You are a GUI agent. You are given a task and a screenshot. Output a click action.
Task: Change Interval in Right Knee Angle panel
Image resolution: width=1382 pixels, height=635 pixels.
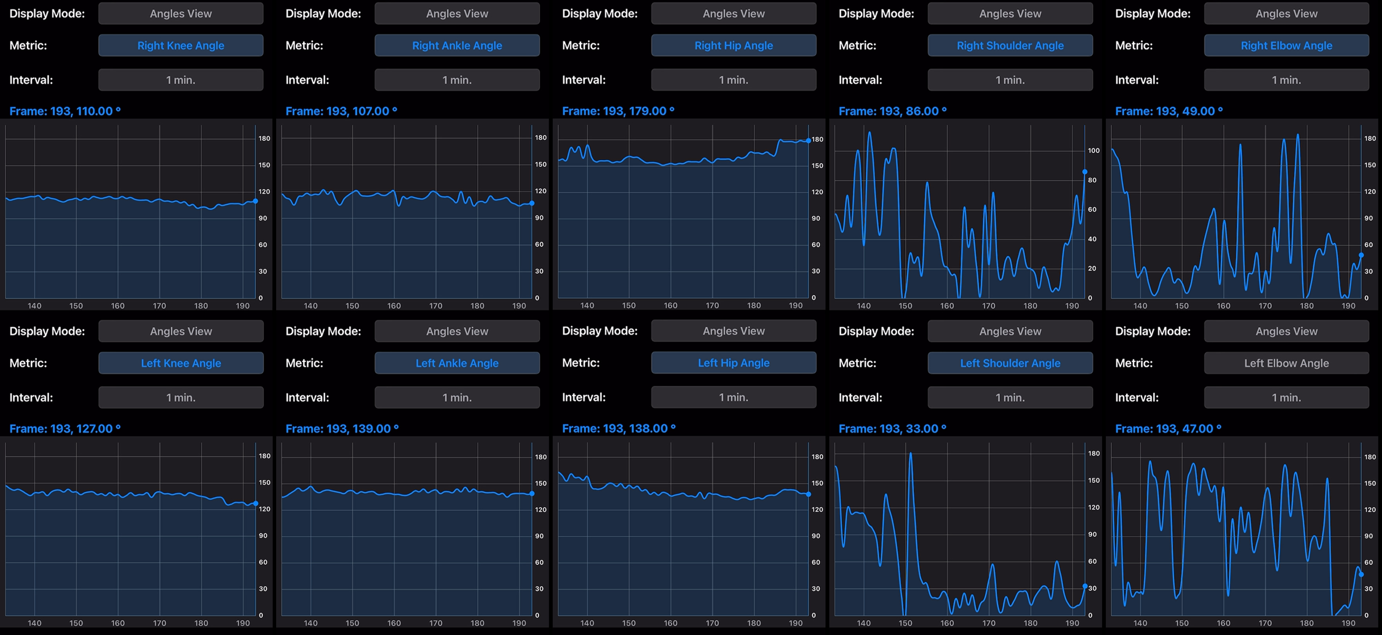click(x=181, y=80)
